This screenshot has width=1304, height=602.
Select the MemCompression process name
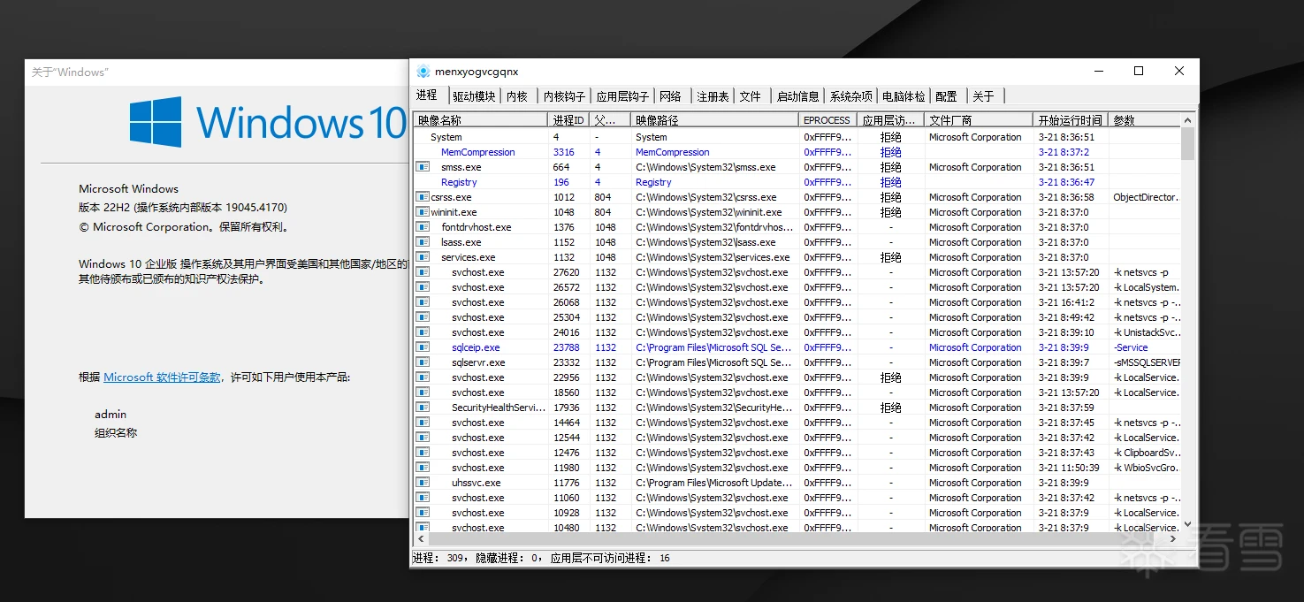[478, 152]
